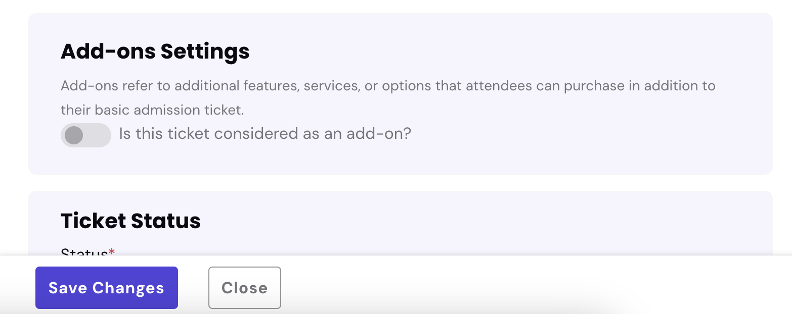This screenshot has width=792, height=314.
Task: Click the word 'Changes' in the purple button
Action: click(x=128, y=288)
